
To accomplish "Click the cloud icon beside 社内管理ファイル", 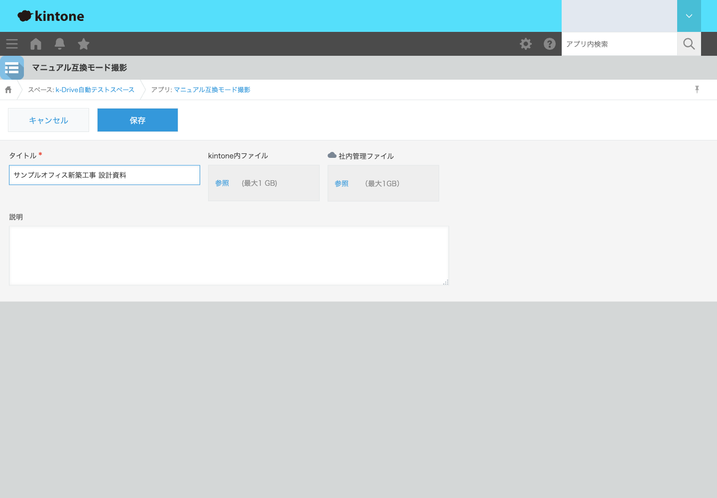I will point(332,155).
